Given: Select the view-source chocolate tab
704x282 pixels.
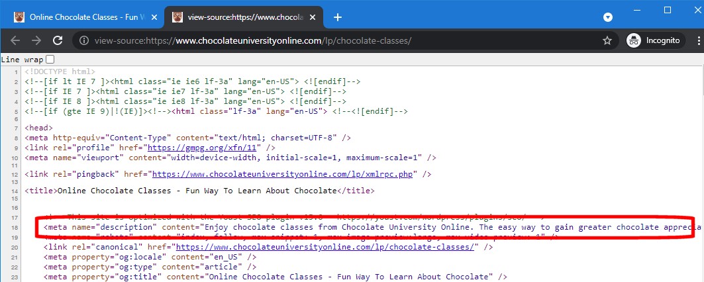Looking at the screenshot, I should pyautogui.click(x=244, y=17).
